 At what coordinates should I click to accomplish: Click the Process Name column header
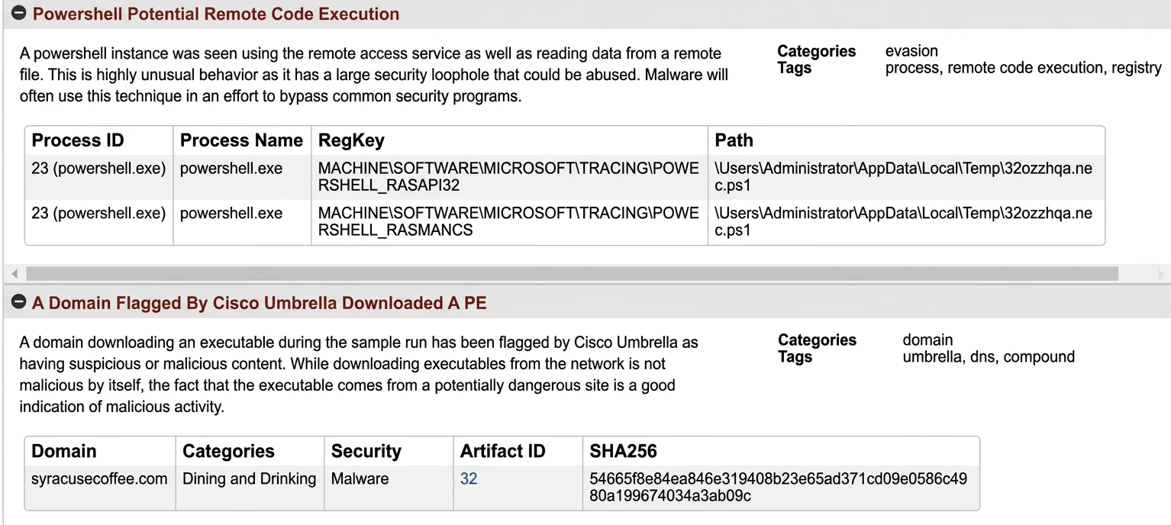242,140
